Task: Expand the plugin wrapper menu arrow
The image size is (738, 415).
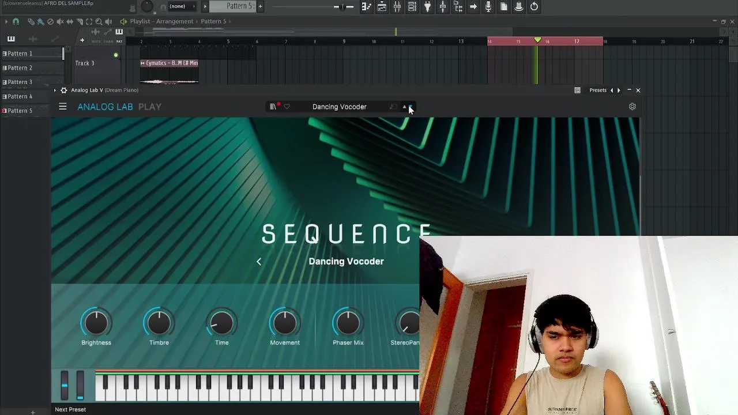Action: click(55, 90)
